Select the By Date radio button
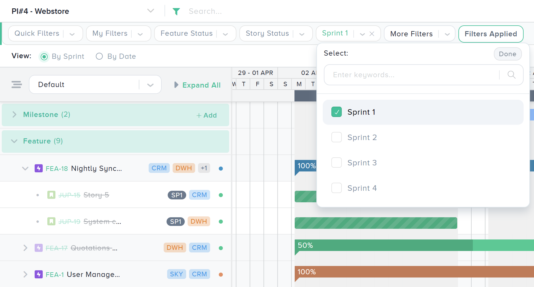The image size is (534, 287). (x=99, y=56)
